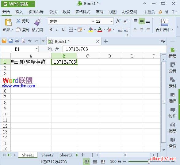Screen dimensions: 180x165
Task: Click Merge and Center icon
Action: (x=164, y=22)
